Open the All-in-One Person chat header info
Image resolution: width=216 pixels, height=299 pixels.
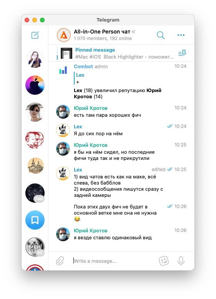(x=103, y=35)
